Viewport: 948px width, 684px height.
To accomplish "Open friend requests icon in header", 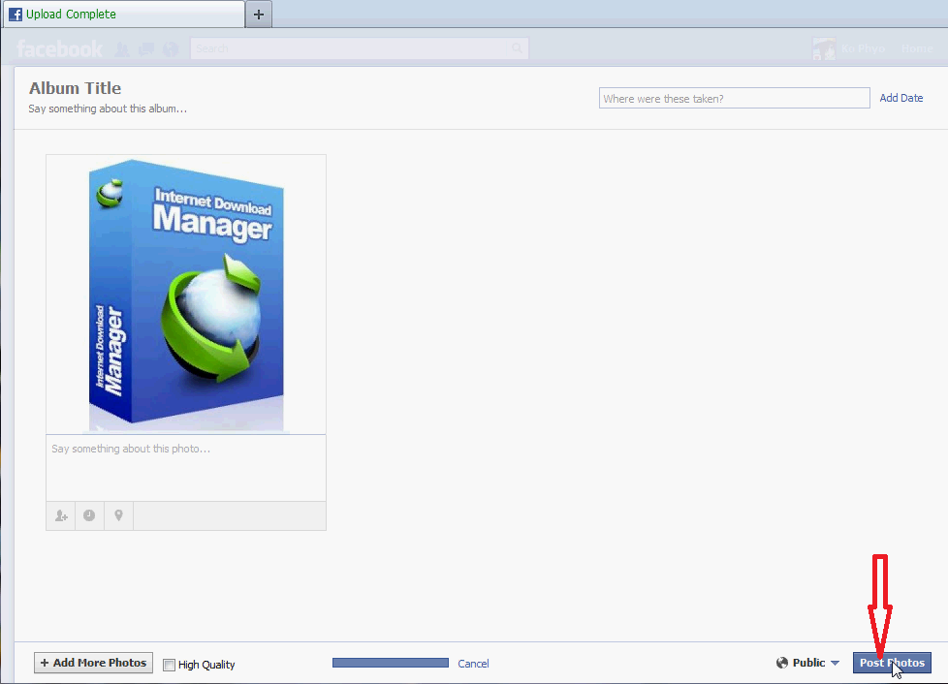I will pyautogui.click(x=121, y=49).
